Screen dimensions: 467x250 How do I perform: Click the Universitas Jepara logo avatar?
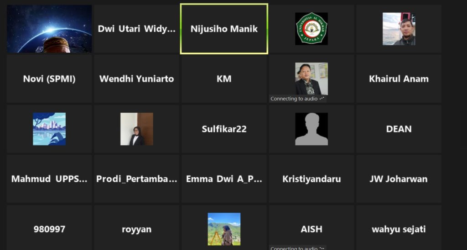pos(311,29)
